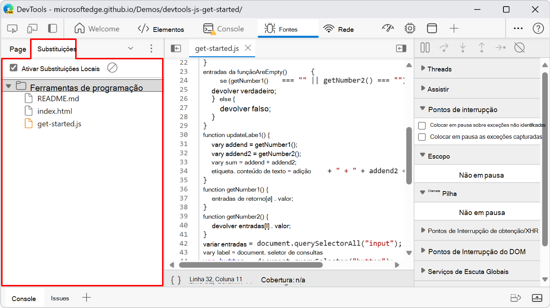Collapse Pontos de interrupção section
Image resolution: width=550 pixels, height=308 pixels.
click(x=422, y=108)
